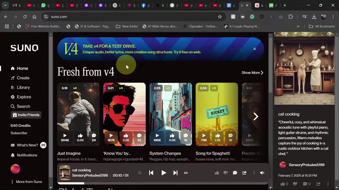Open Song for Spaghetti title link
This screenshot has height=190, width=339.
[x=213, y=153]
